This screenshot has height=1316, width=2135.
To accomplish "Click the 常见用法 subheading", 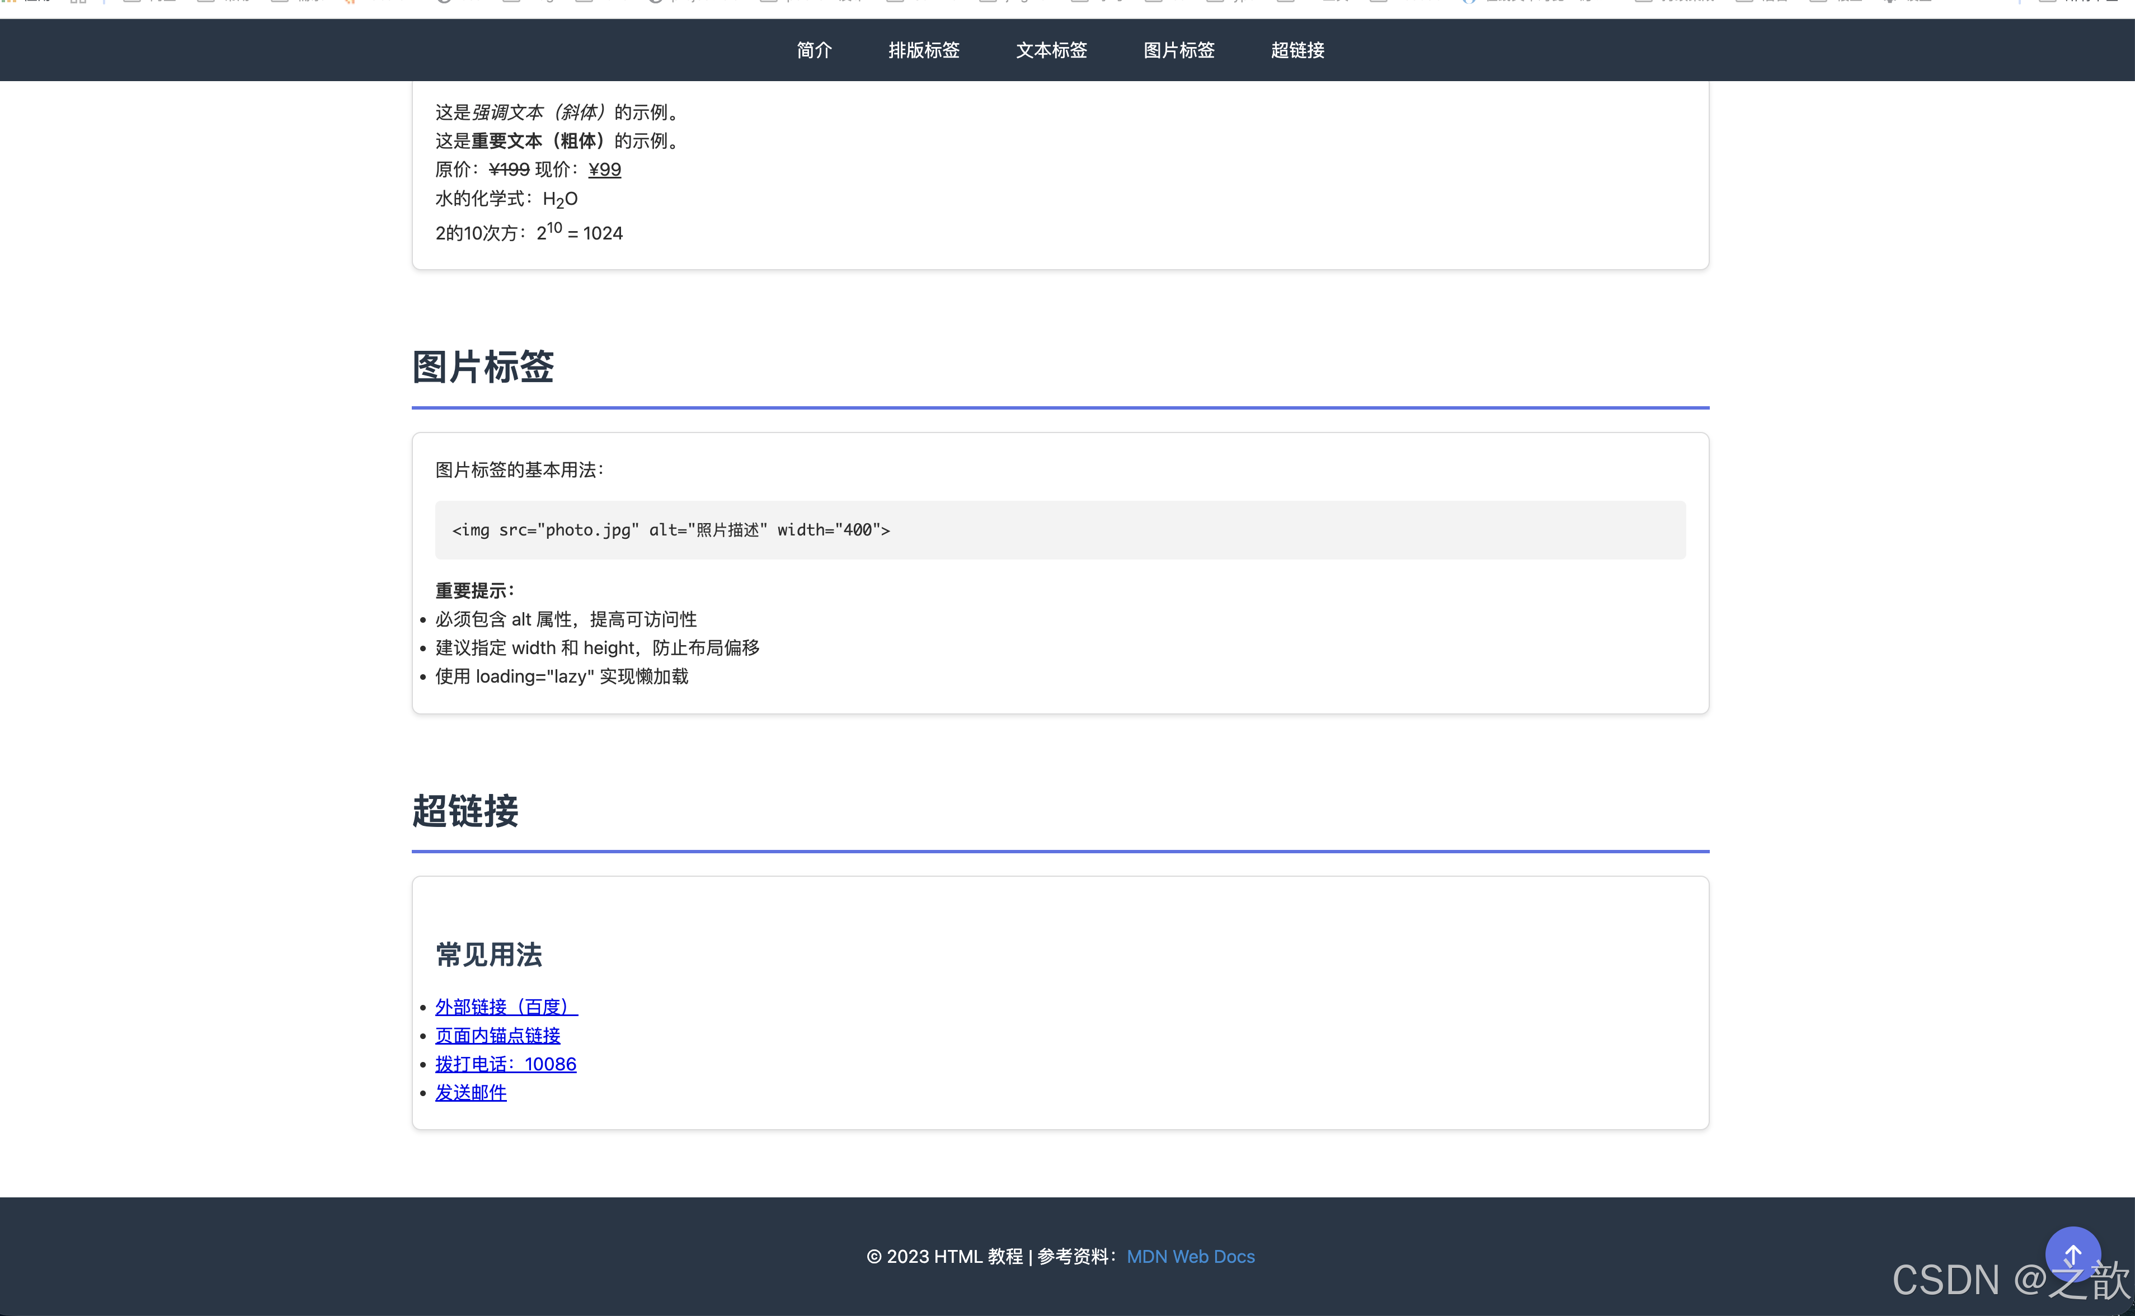I will [x=488, y=955].
